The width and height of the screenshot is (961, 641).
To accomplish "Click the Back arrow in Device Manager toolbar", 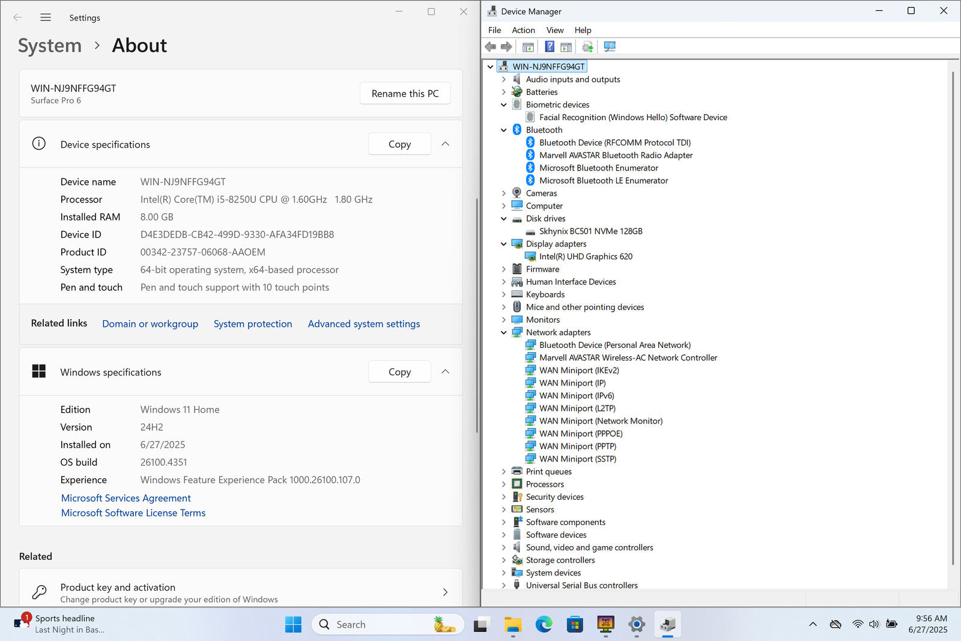I will click(491, 47).
